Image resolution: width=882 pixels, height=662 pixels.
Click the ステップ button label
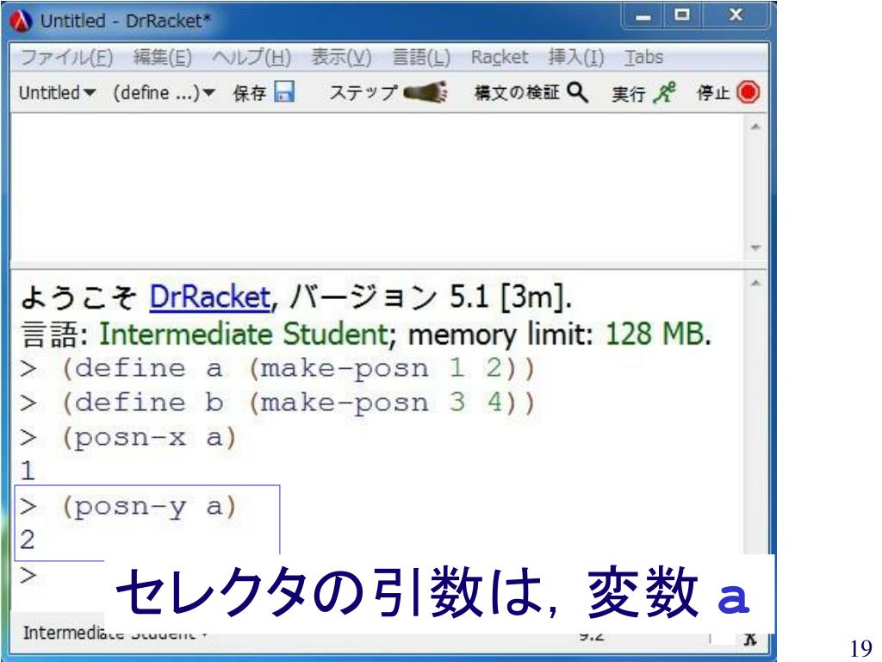tap(363, 92)
